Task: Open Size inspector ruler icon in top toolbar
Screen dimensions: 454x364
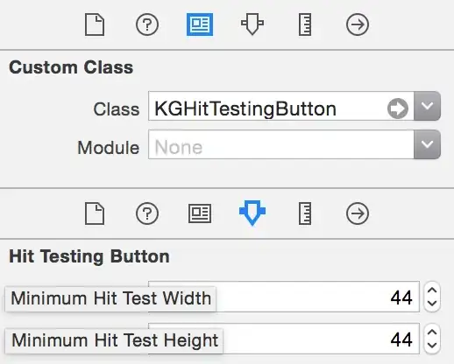Action: [x=305, y=24]
